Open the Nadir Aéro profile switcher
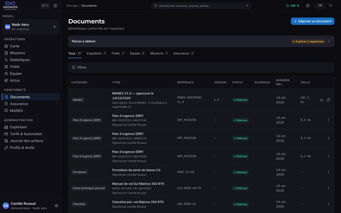This screenshot has width=341, height=213. tap(31, 27)
